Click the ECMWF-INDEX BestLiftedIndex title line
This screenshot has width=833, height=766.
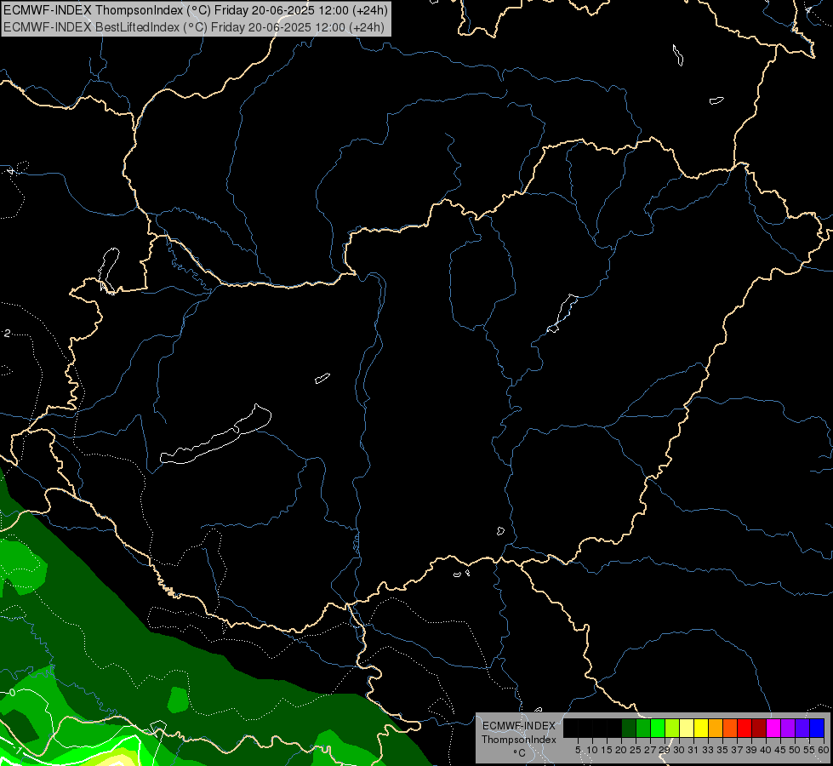(194, 27)
